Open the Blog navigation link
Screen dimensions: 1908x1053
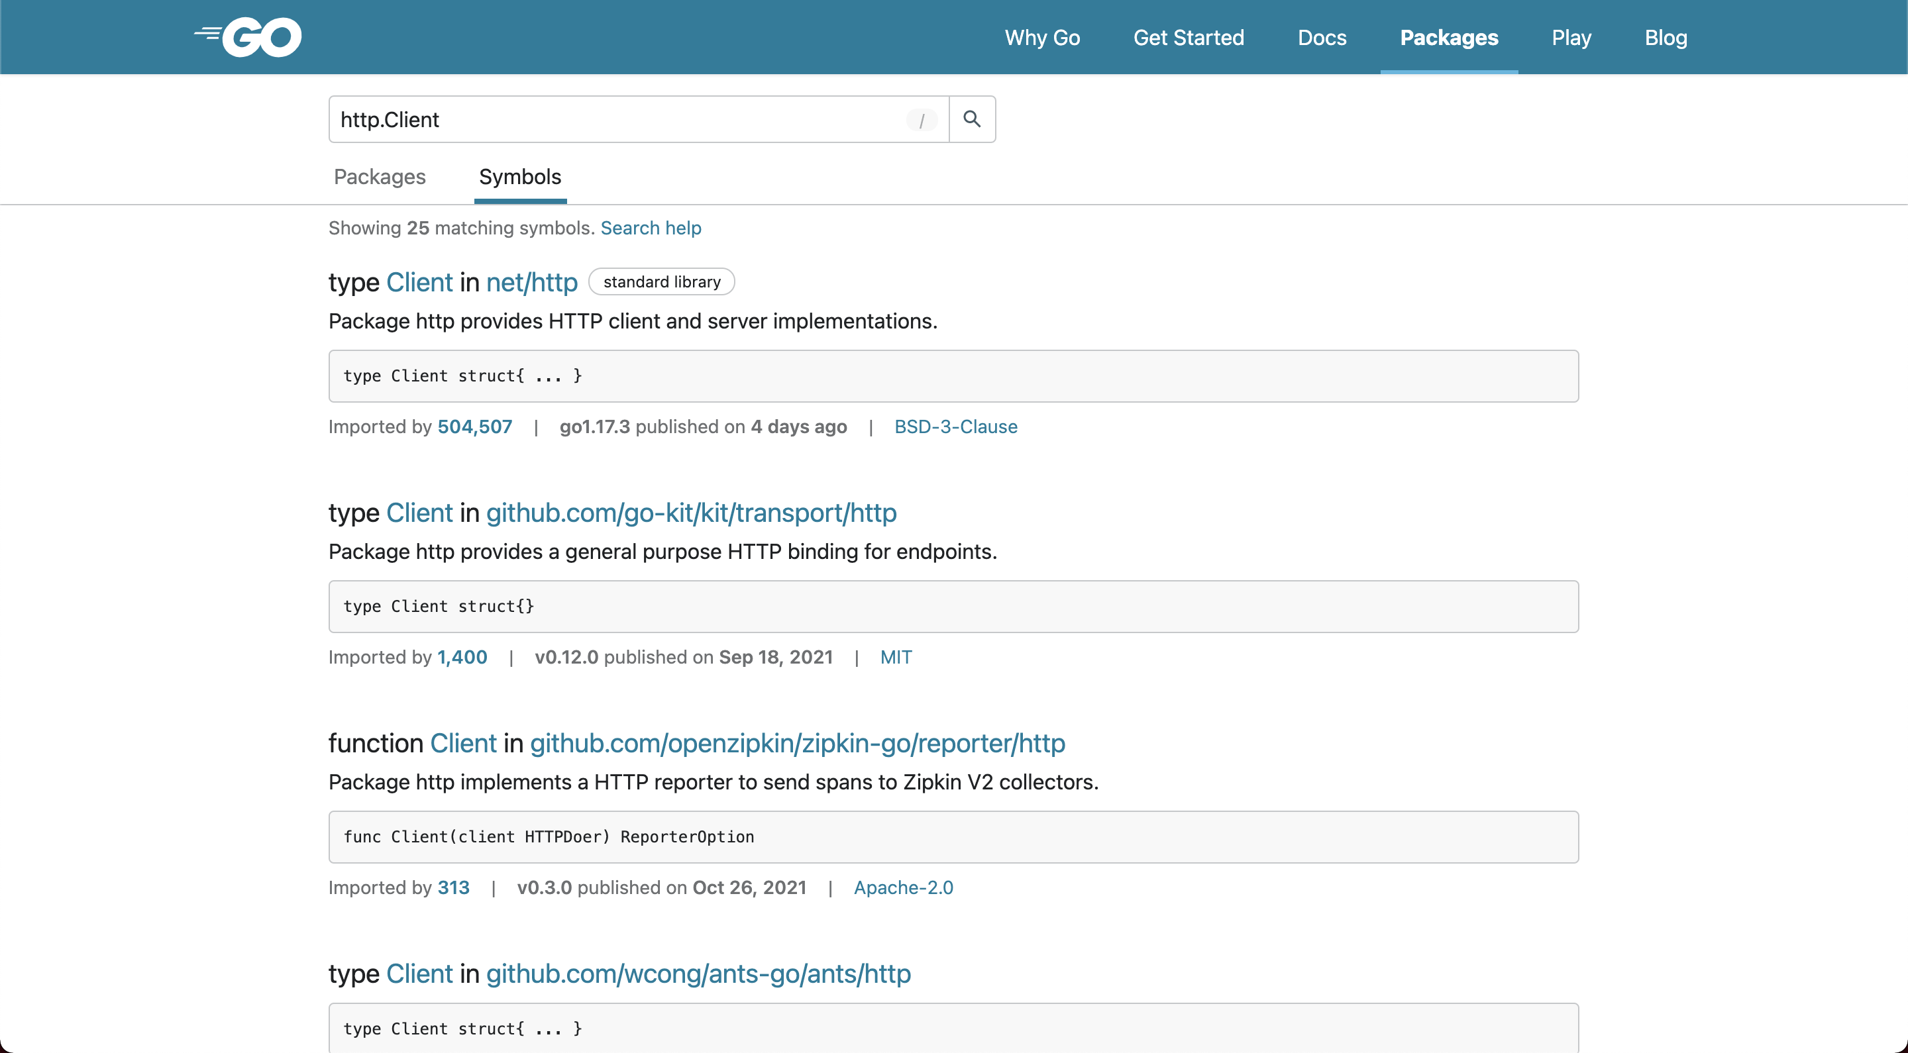[x=1666, y=37]
